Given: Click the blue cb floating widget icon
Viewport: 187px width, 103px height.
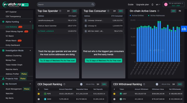Looking at the screenshot, I should [x=184, y=29].
